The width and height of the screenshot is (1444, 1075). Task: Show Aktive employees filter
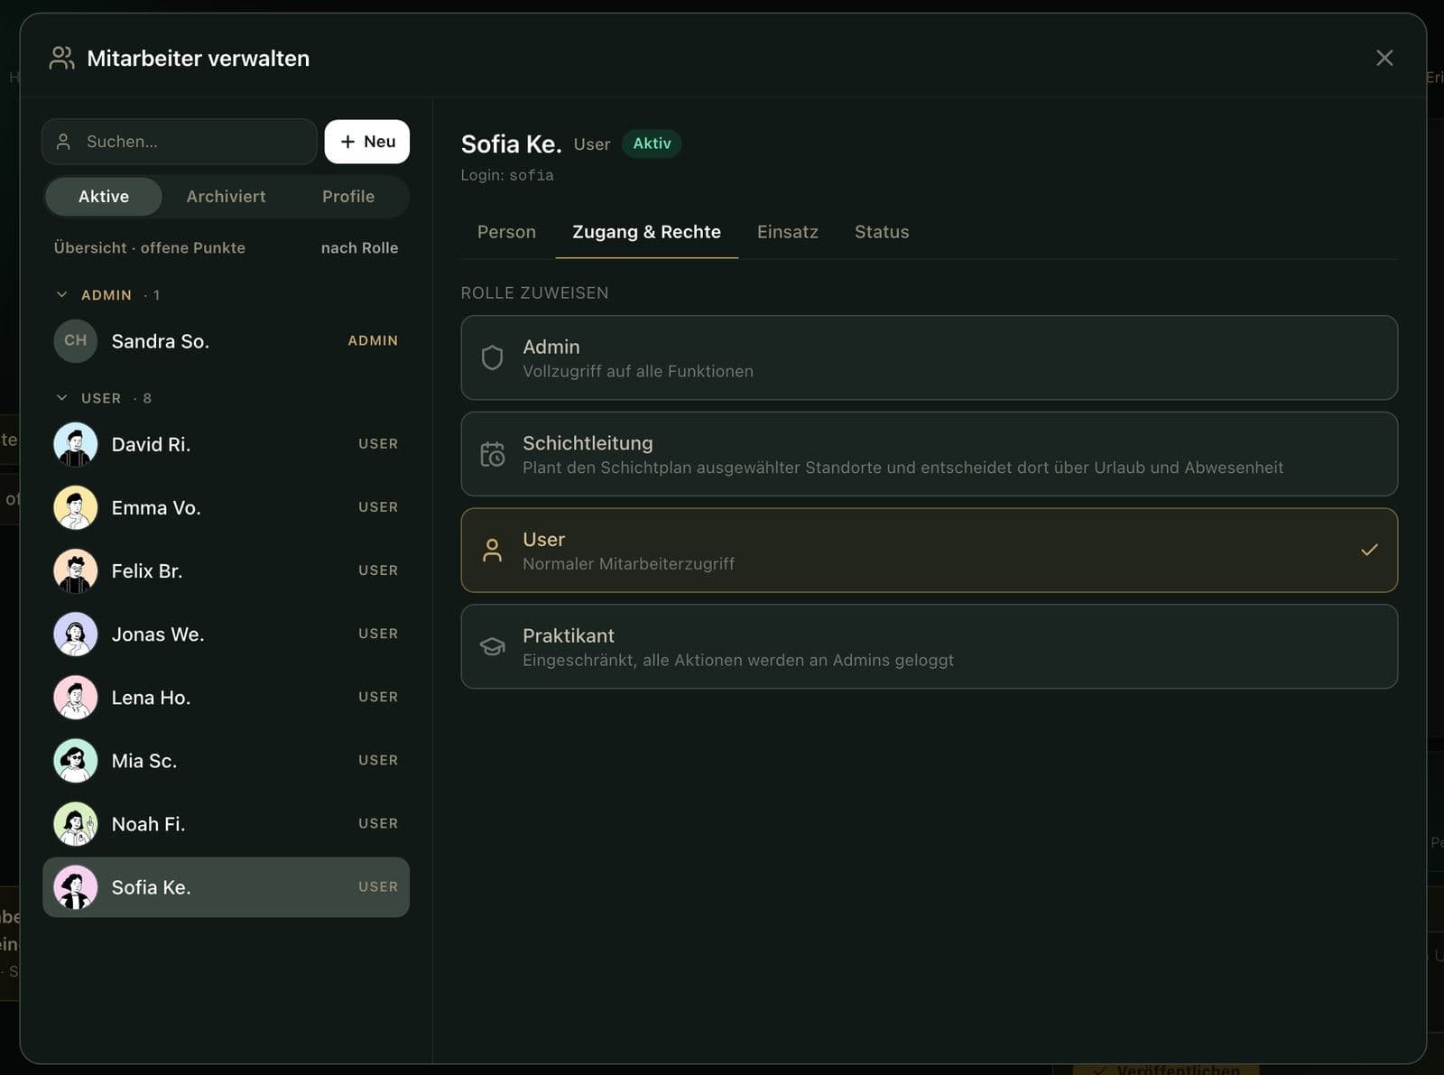click(104, 197)
